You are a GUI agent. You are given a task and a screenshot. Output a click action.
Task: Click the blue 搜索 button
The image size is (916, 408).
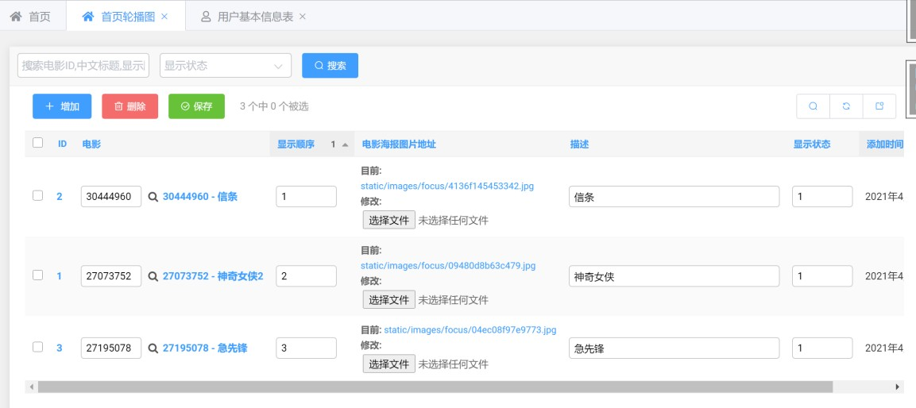point(330,66)
